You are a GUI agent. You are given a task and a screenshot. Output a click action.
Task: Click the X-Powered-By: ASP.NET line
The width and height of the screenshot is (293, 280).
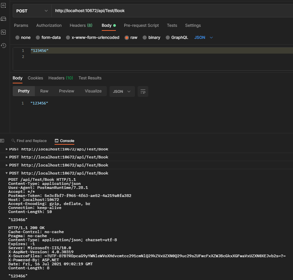pyautogui.click(x=33, y=260)
